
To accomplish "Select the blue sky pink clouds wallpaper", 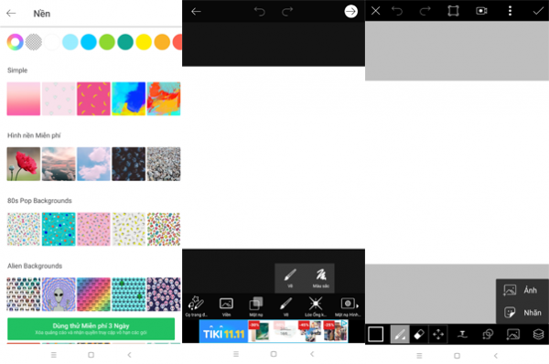I will tap(93, 164).
